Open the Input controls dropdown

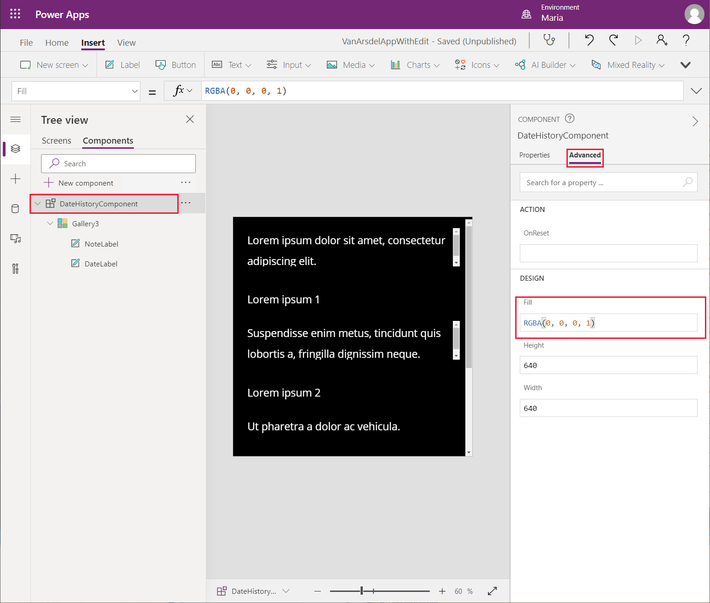pyautogui.click(x=289, y=65)
